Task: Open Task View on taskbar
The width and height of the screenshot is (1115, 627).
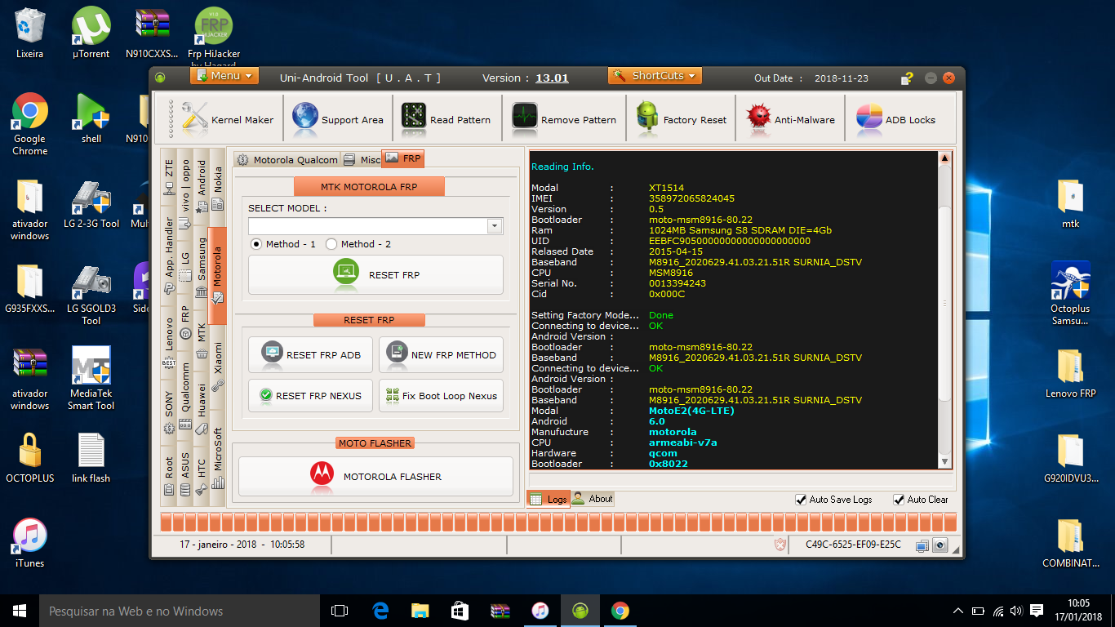Action: click(x=340, y=611)
